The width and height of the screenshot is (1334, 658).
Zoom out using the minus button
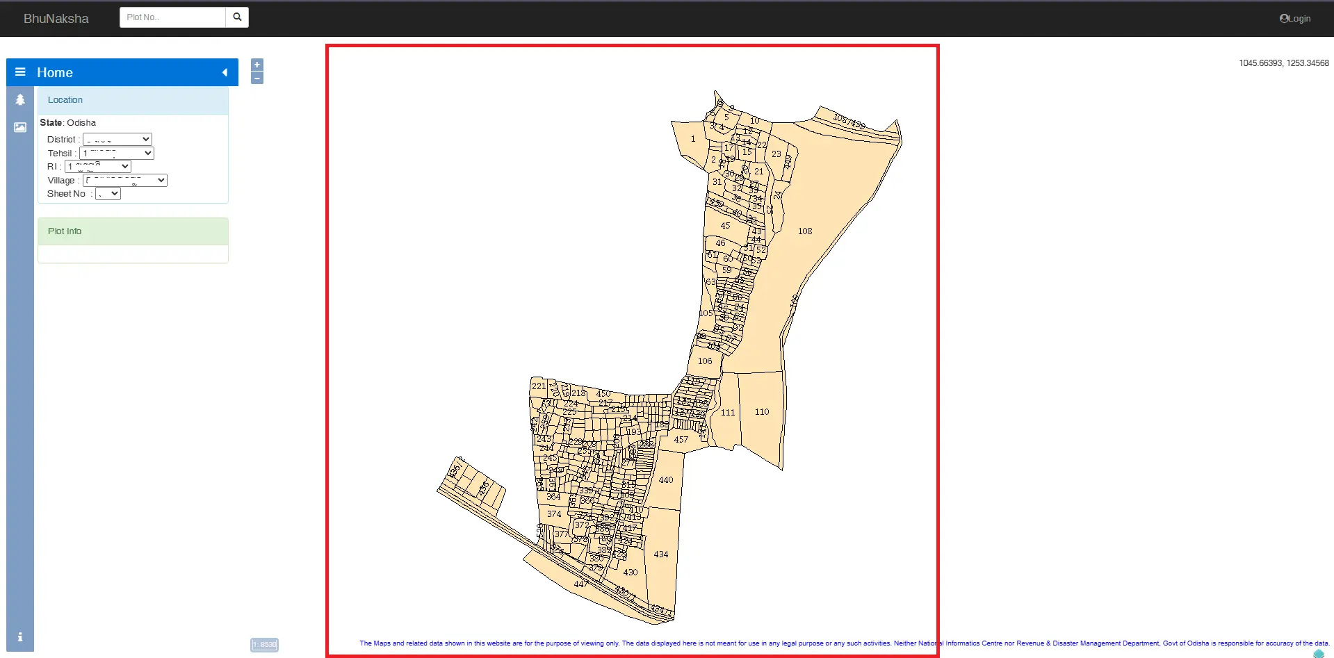[x=257, y=78]
